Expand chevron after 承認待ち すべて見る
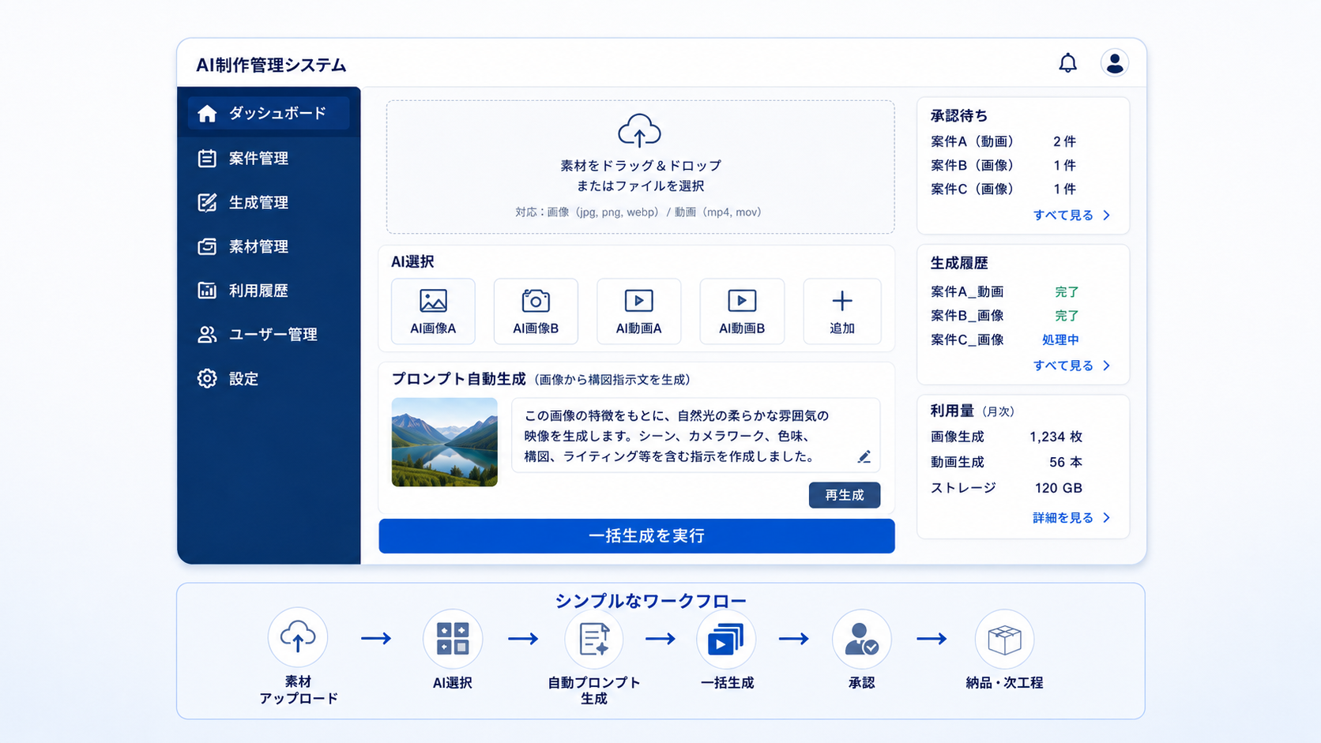1321x743 pixels. pos(1107,215)
